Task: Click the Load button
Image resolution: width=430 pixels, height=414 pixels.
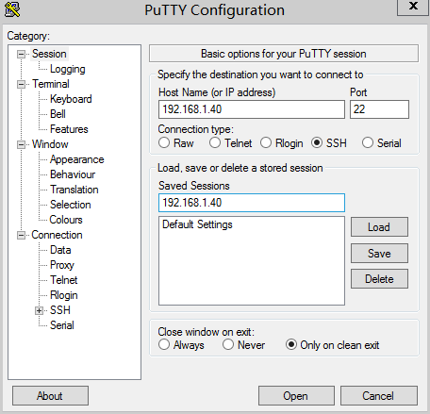Action: point(379,227)
